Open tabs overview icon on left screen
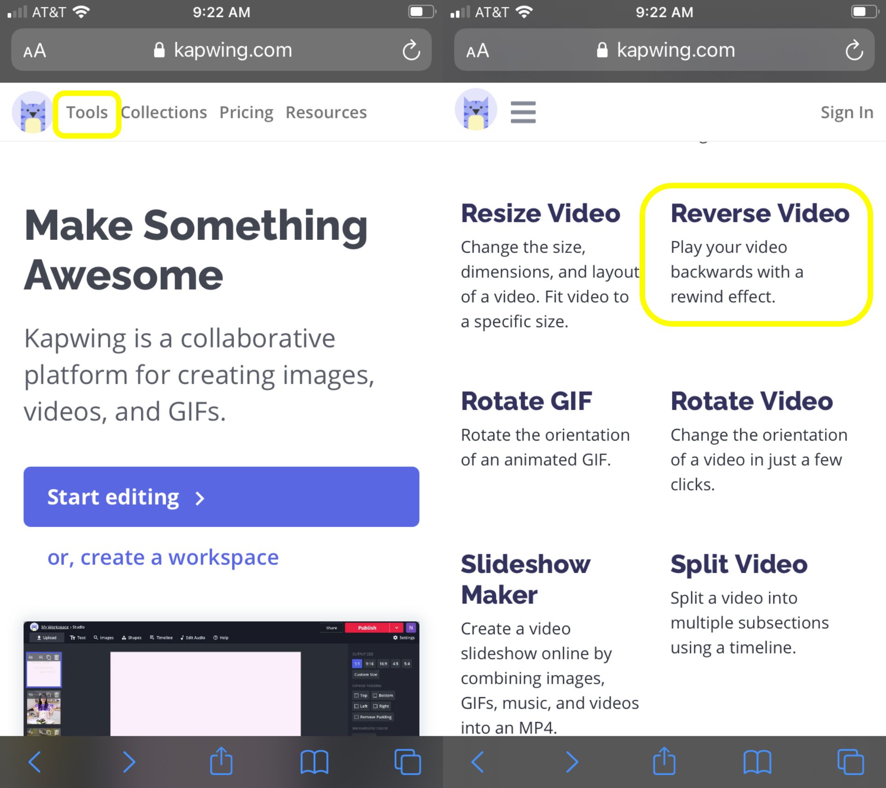 tap(407, 761)
